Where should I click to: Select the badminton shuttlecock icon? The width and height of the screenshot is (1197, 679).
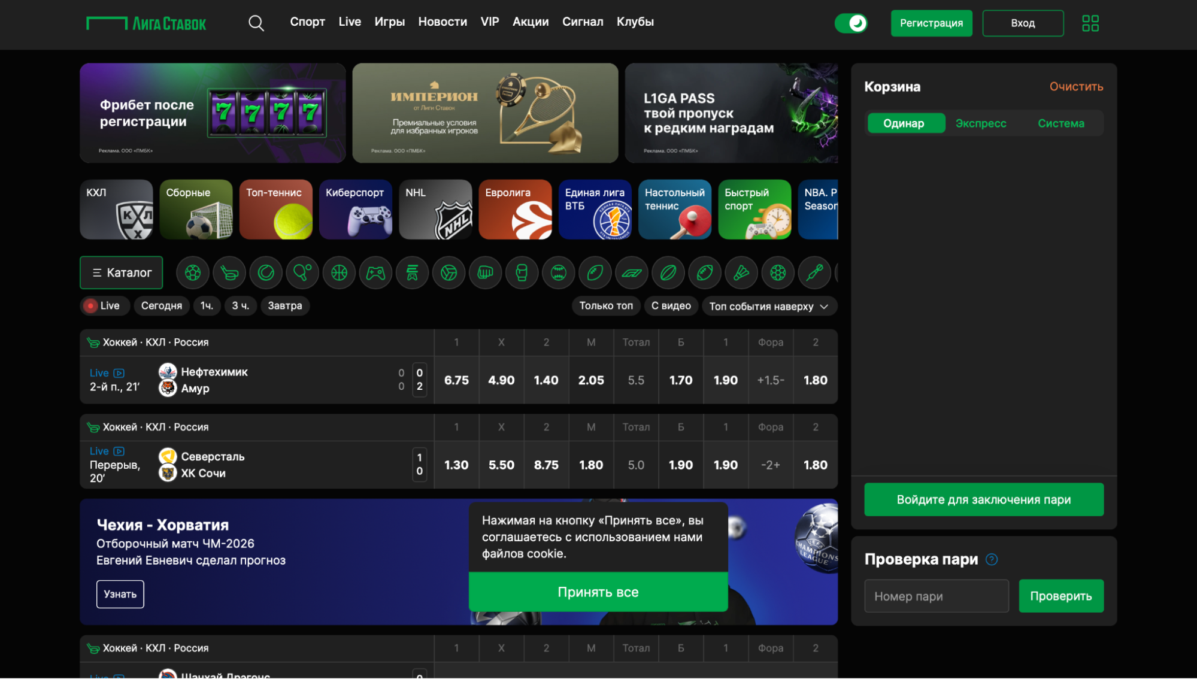[x=741, y=273]
